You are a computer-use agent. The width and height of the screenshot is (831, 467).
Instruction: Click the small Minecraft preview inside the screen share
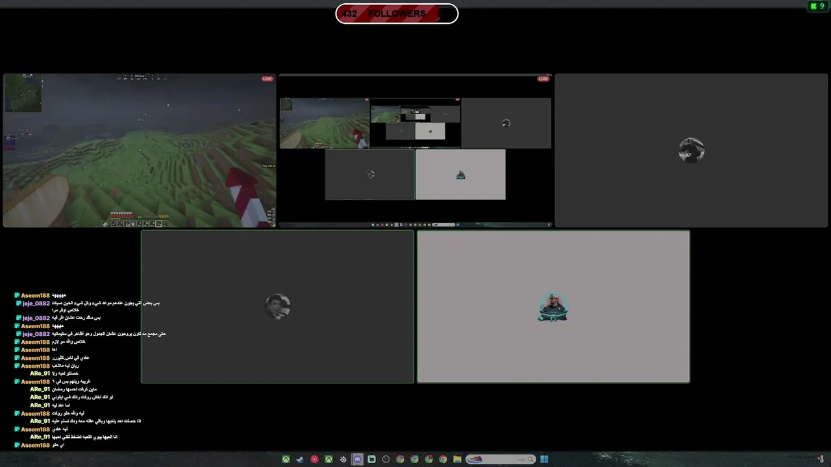tap(325, 123)
